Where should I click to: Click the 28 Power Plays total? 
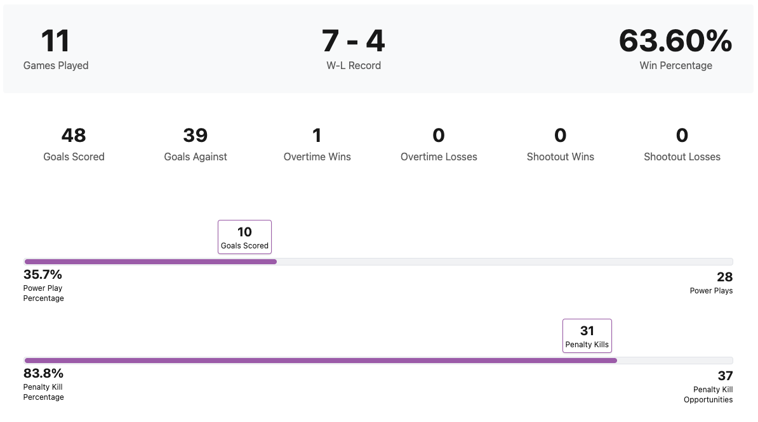pos(724,278)
